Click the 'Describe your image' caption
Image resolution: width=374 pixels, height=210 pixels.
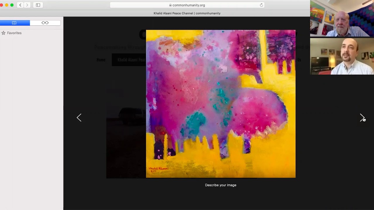[x=221, y=185]
